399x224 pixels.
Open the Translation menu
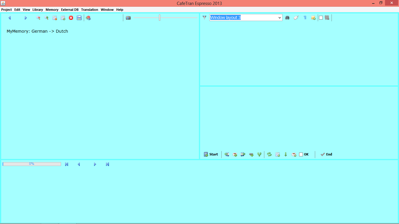(x=89, y=10)
